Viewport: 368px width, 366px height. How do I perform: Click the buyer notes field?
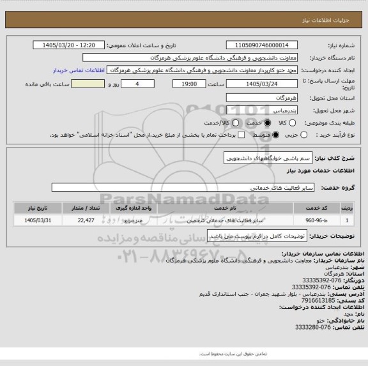[257, 236]
